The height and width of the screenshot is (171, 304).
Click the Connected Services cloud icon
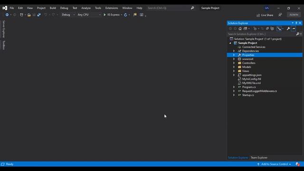click(x=239, y=47)
